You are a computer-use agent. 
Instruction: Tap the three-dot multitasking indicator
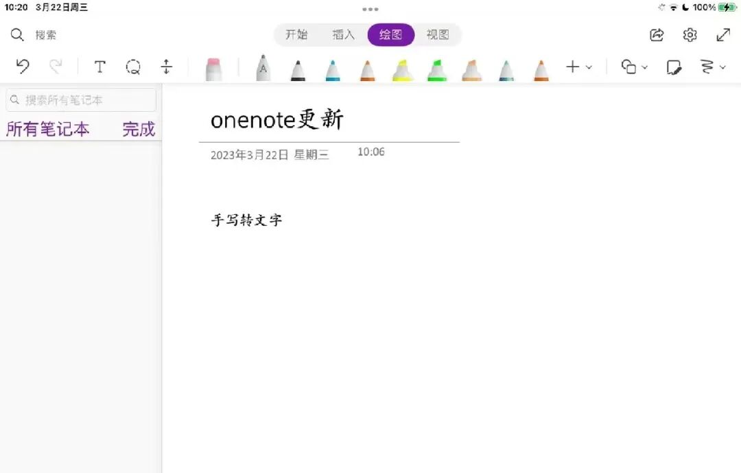(370, 9)
